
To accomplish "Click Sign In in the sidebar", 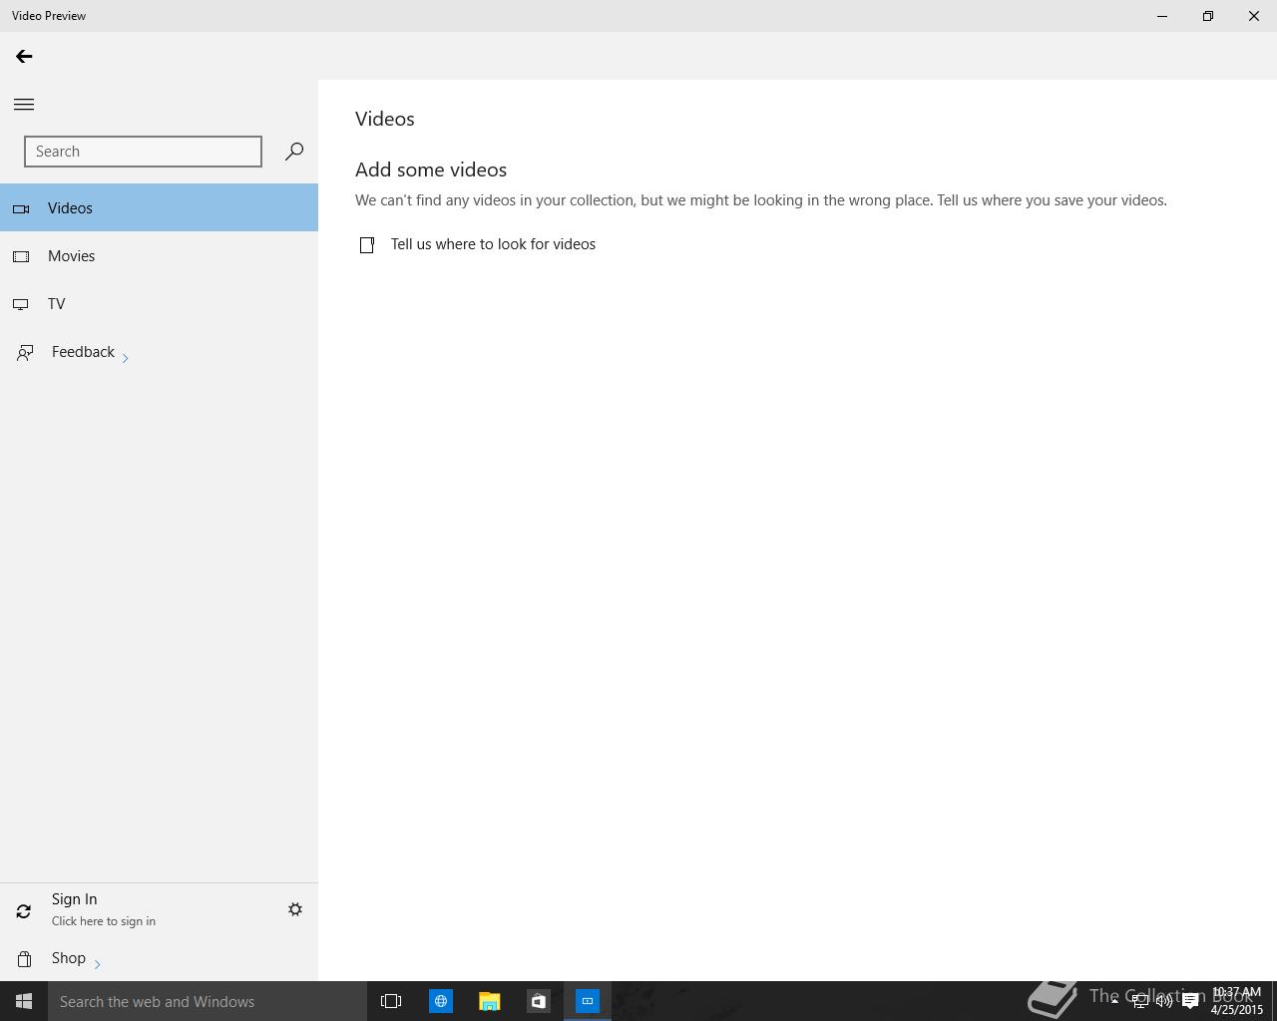I will coord(74,899).
